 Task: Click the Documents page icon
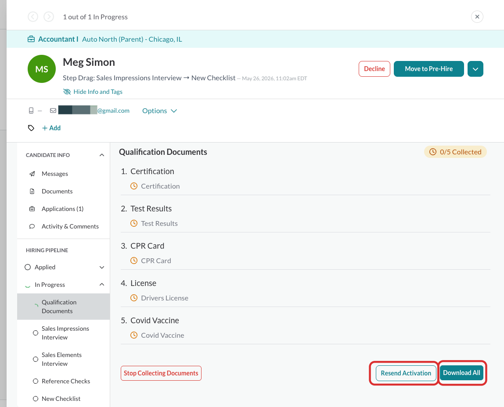click(x=32, y=191)
